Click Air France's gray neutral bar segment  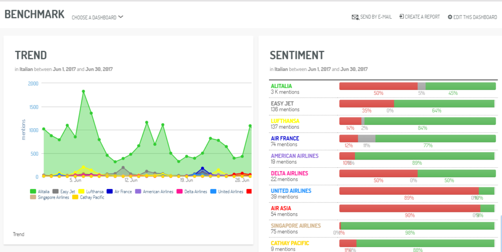click(x=367, y=138)
